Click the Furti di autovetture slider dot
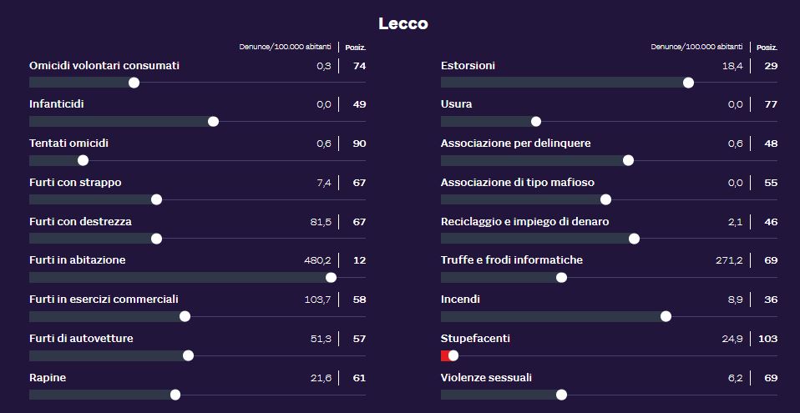Image resolution: width=800 pixels, height=413 pixels. [188, 355]
